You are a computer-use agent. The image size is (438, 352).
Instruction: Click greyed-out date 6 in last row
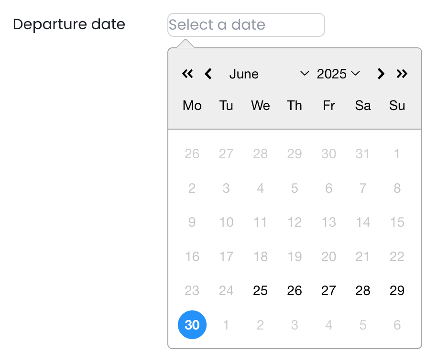[x=397, y=325]
